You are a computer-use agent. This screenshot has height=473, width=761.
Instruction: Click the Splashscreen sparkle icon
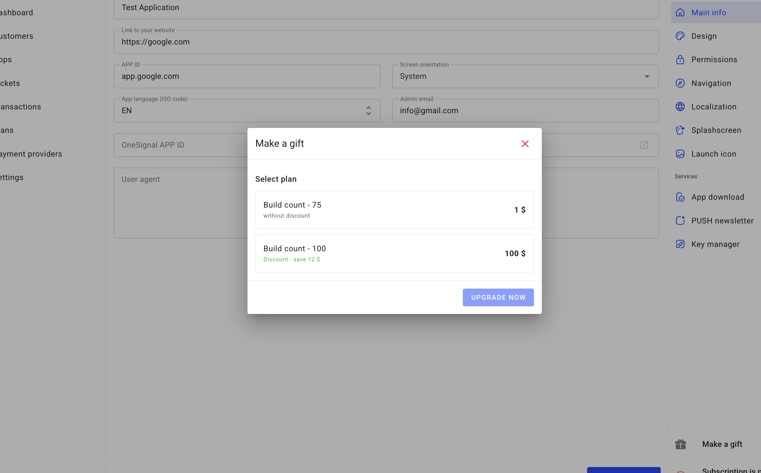pos(680,130)
